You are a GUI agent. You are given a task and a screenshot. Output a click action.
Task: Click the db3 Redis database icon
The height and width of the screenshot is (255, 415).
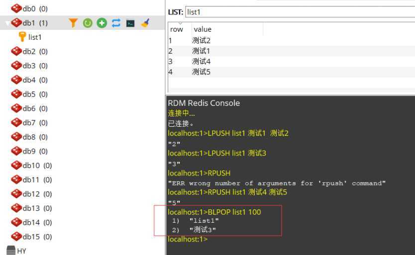tap(16, 66)
